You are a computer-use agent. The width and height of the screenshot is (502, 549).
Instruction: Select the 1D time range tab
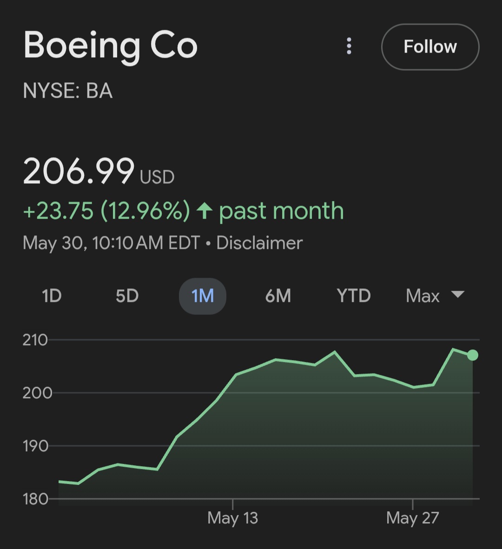tap(52, 296)
